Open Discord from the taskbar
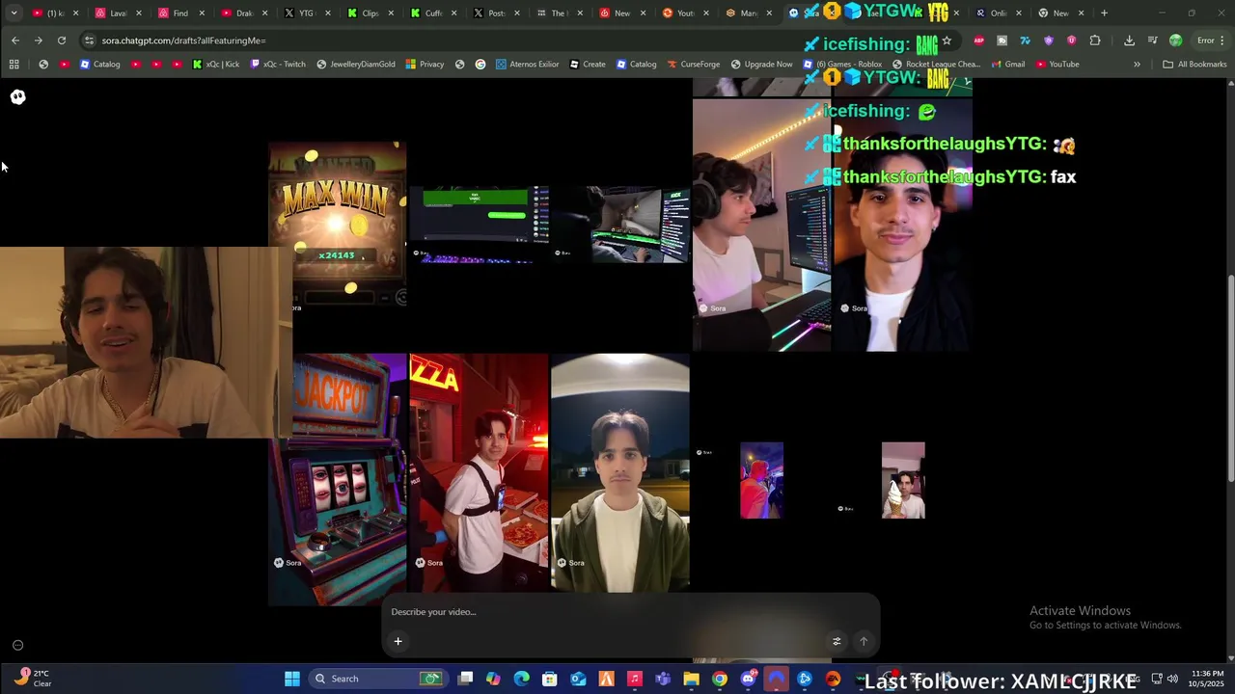This screenshot has height=694, width=1235. tap(748, 679)
